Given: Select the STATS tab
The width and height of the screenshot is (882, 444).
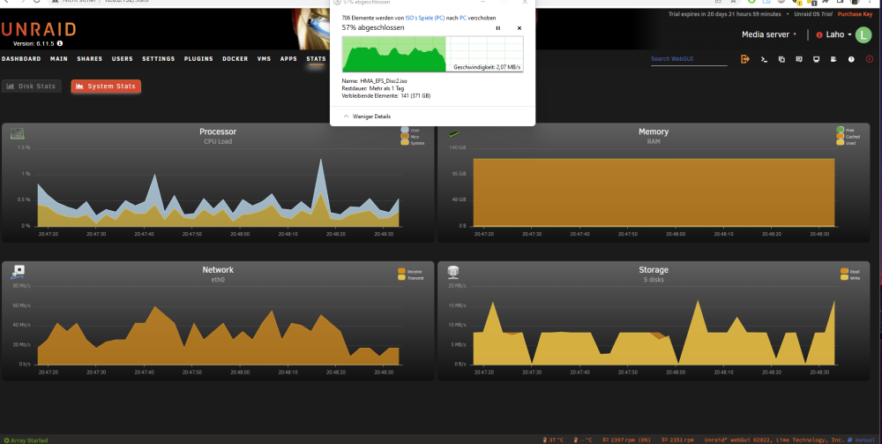Looking at the screenshot, I should (x=316, y=58).
